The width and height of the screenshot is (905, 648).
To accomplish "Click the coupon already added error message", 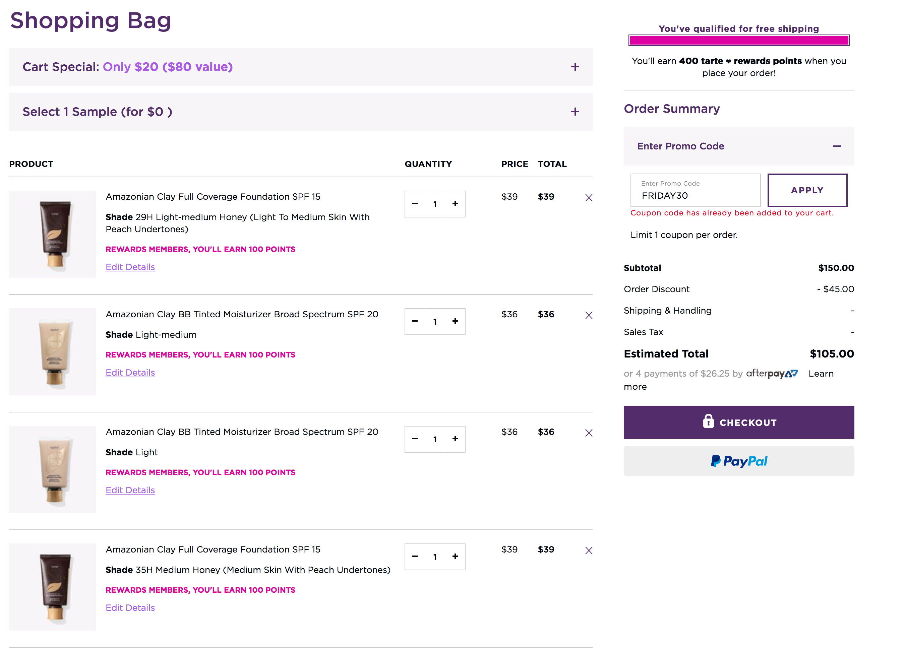I will pyautogui.click(x=732, y=213).
